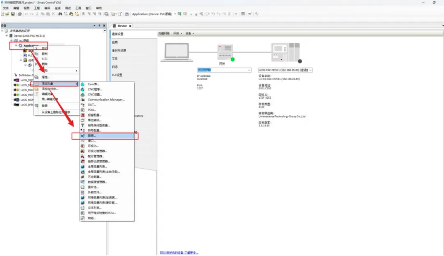Click the POU icon in the submenu
Screen dimensions: 444x256
[83, 110]
